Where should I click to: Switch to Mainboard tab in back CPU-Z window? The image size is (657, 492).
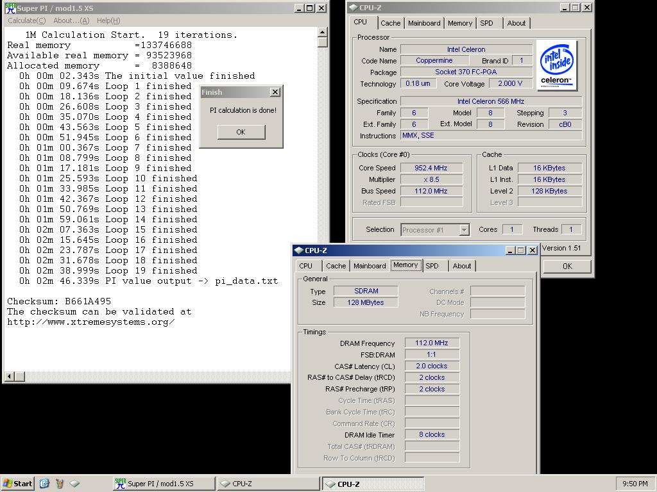[x=424, y=23]
